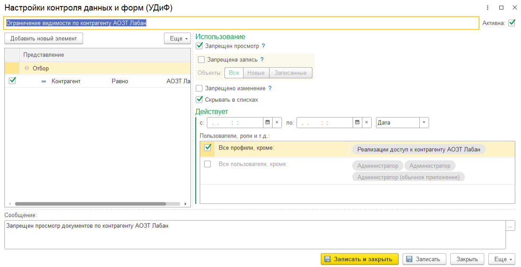Enable the Запрещена запись checkbox
The width and height of the screenshot is (521, 267).
[x=202, y=60]
